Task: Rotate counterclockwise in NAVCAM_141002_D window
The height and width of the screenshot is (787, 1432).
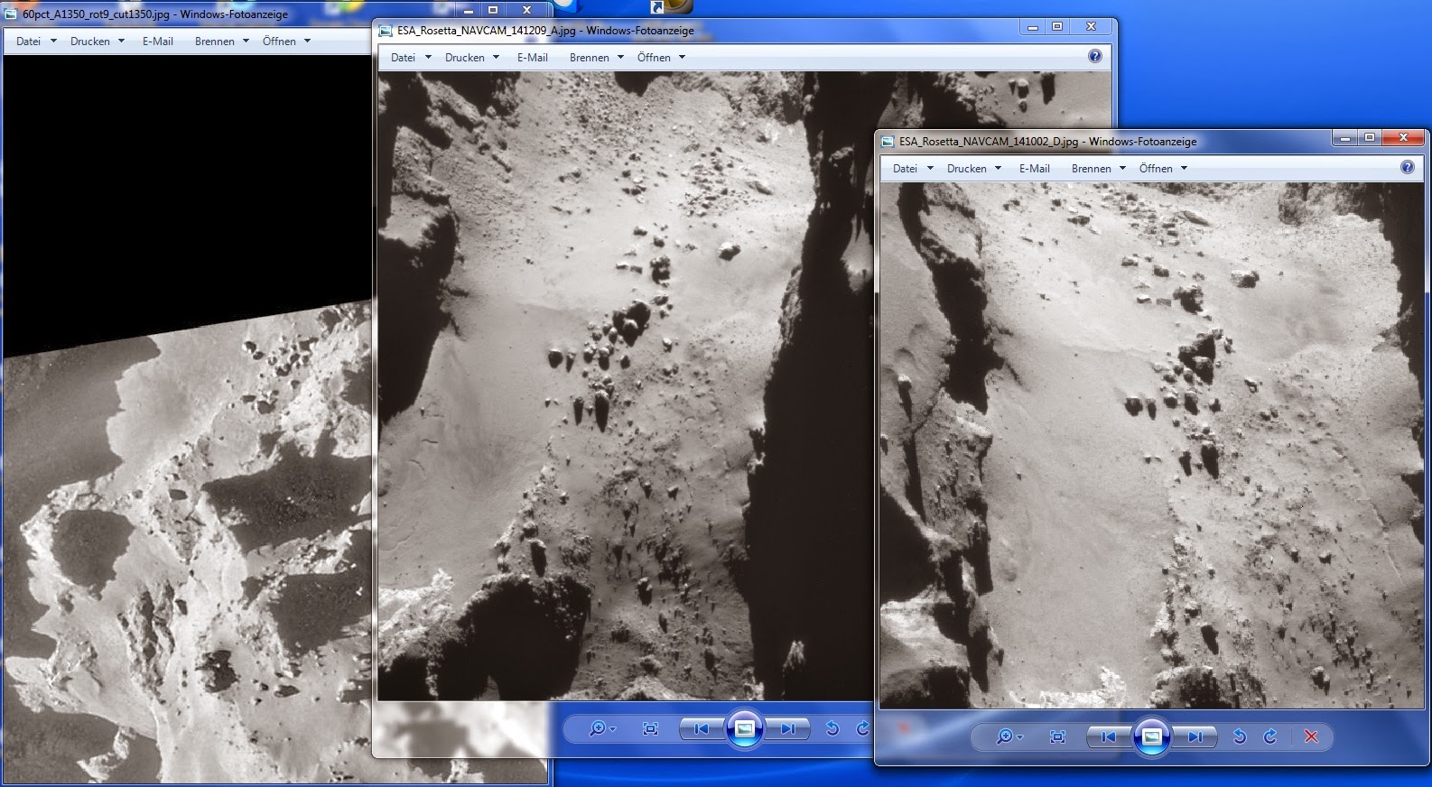Action: (1239, 736)
